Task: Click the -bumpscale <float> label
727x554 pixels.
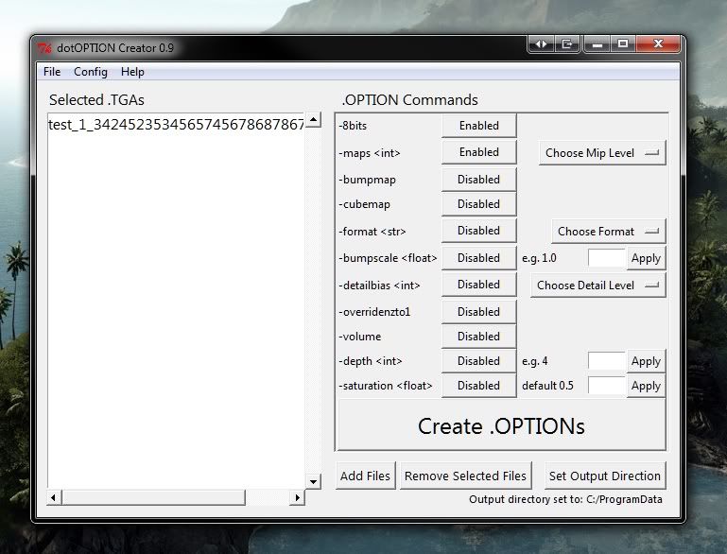Action: pyautogui.click(x=388, y=258)
